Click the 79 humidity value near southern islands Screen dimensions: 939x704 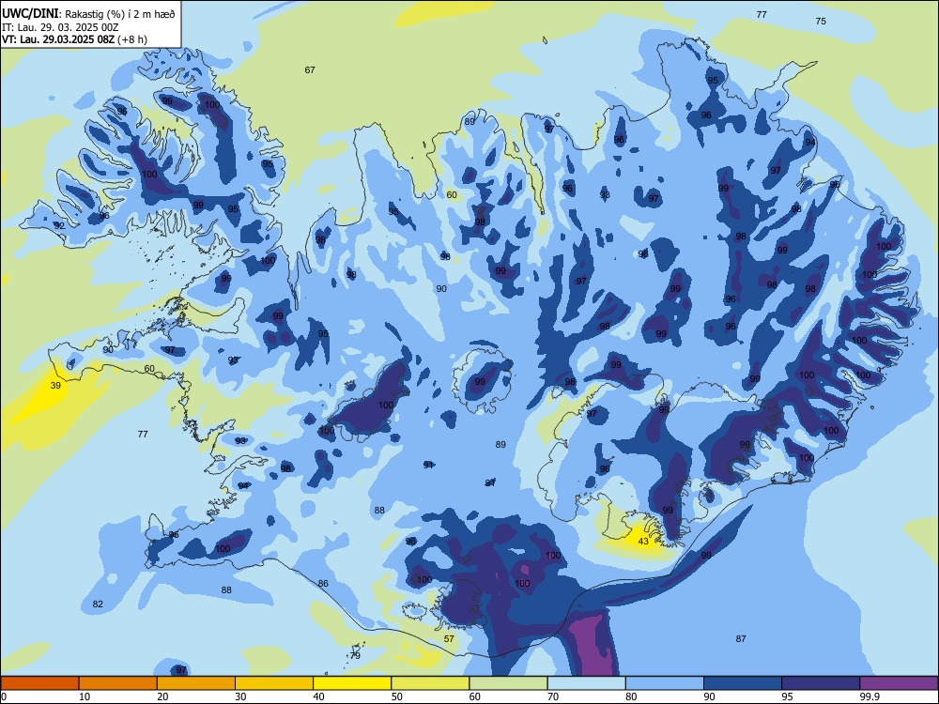[x=355, y=655]
